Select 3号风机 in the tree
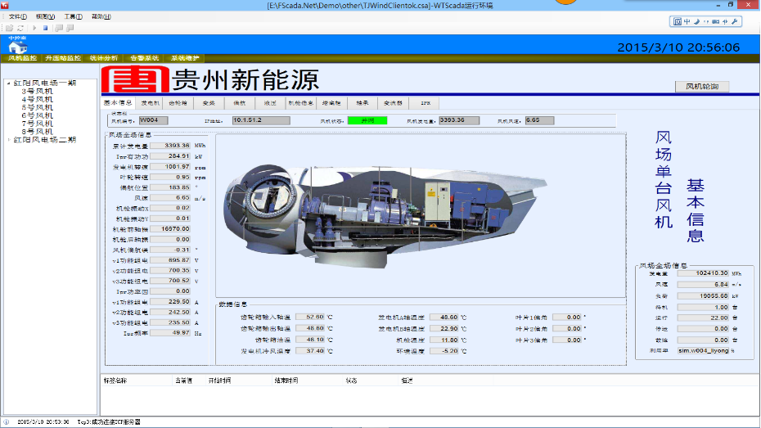The height and width of the screenshot is (428, 761). coord(37,91)
